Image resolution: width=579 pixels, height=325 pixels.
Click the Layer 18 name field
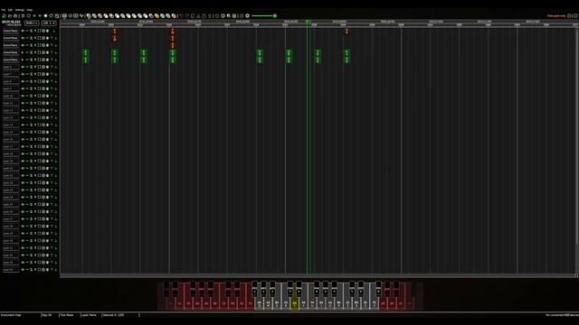click(x=11, y=154)
